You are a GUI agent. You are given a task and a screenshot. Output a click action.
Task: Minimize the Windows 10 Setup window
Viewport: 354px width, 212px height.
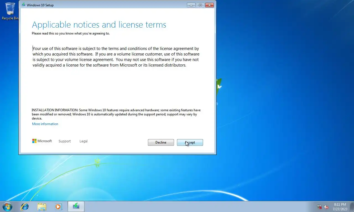point(191,5)
